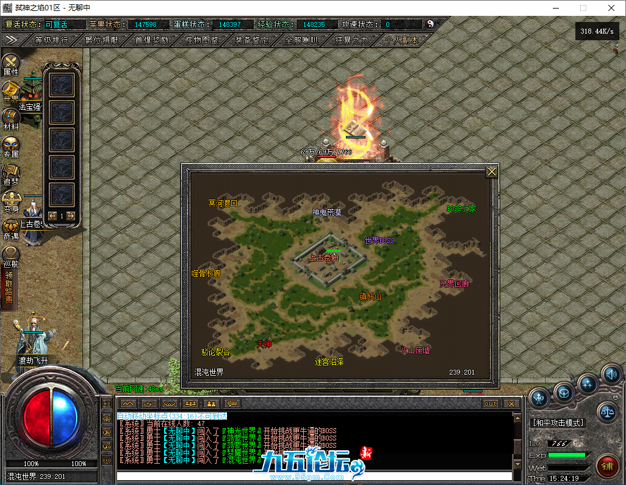Open the 等级排行 ranking menu

(x=51, y=40)
